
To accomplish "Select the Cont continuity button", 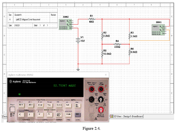I will click(x=59, y=106).
